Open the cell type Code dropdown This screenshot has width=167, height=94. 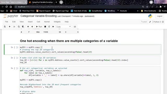click(x=64, y=27)
